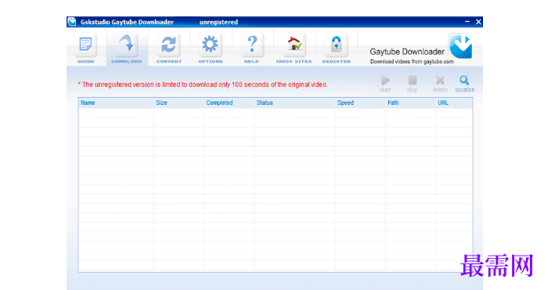This screenshot has width=548, height=290.
Task: Open the Register padlock icon
Action: tap(336, 45)
